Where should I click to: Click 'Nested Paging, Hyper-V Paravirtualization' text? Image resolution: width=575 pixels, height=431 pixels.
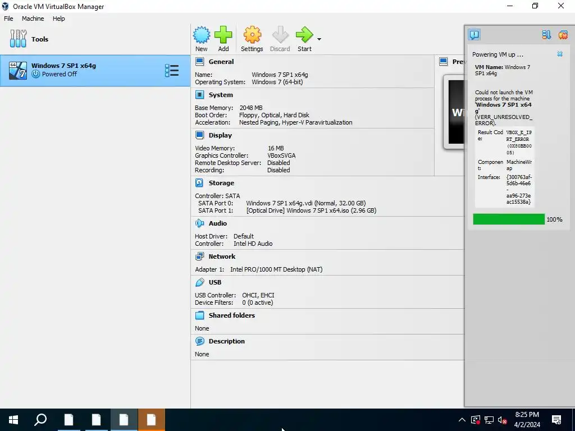coord(295,122)
